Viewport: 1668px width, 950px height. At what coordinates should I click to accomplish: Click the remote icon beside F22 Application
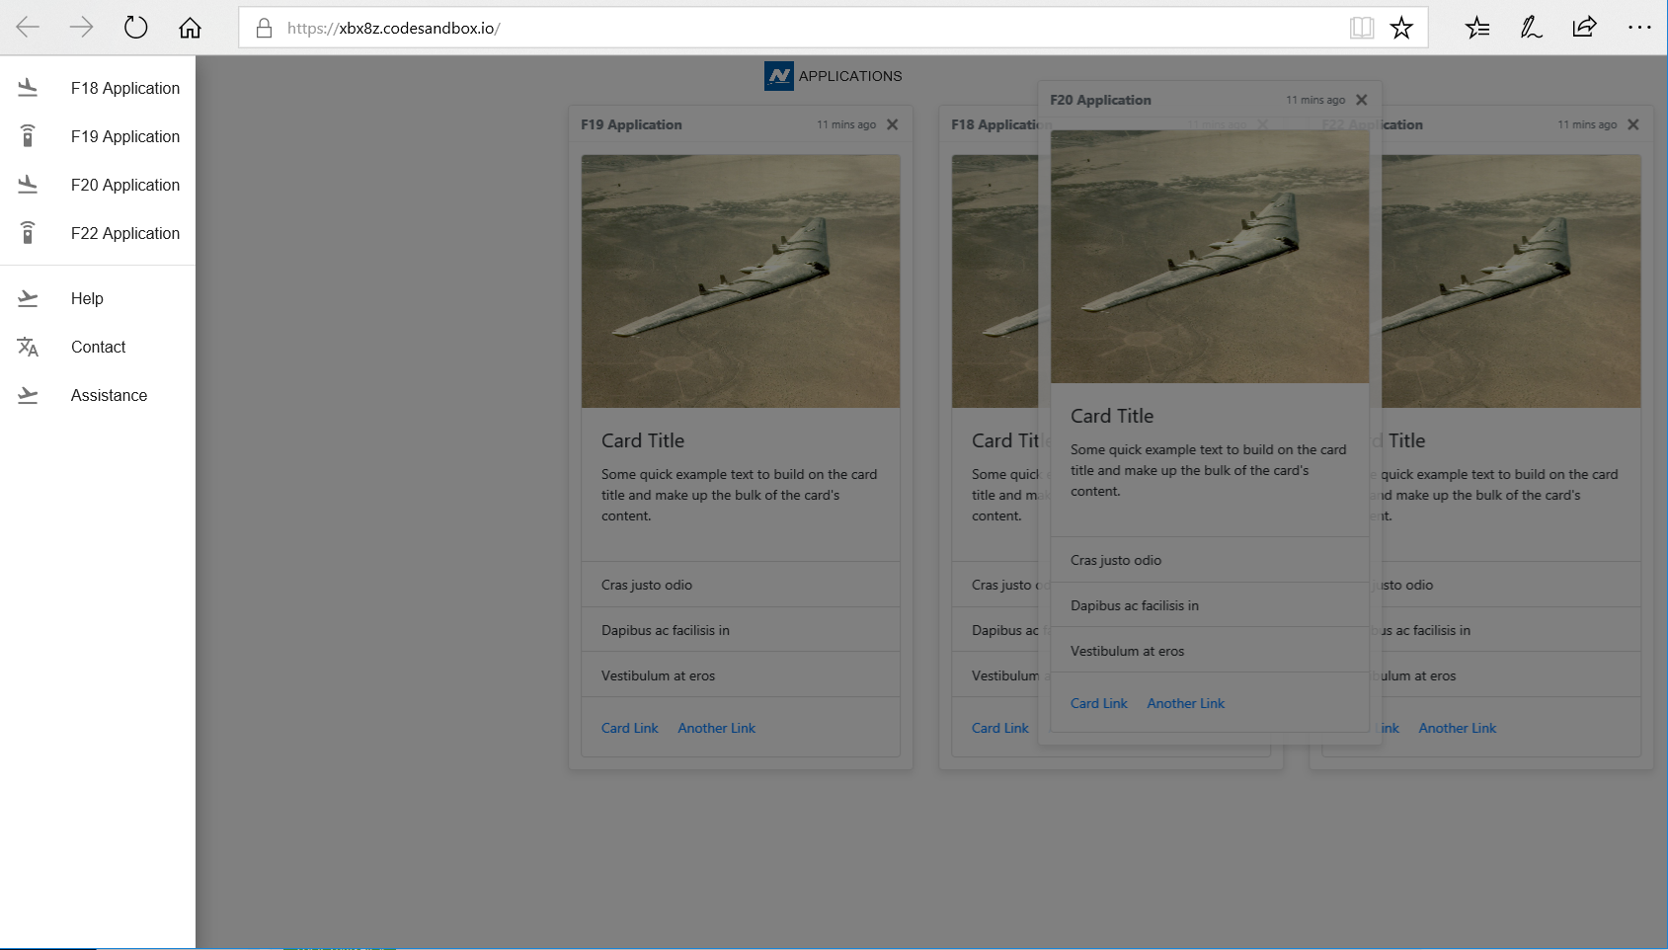click(28, 233)
